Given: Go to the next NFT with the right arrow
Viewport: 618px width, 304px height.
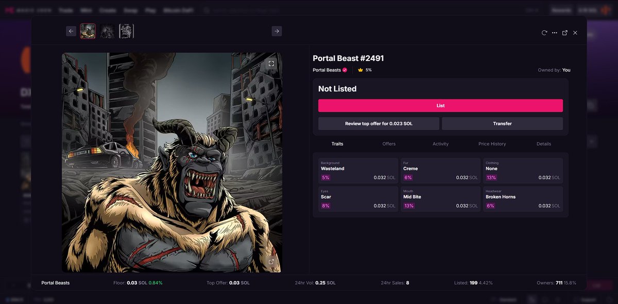Looking at the screenshot, I should [x=277, y=31].
